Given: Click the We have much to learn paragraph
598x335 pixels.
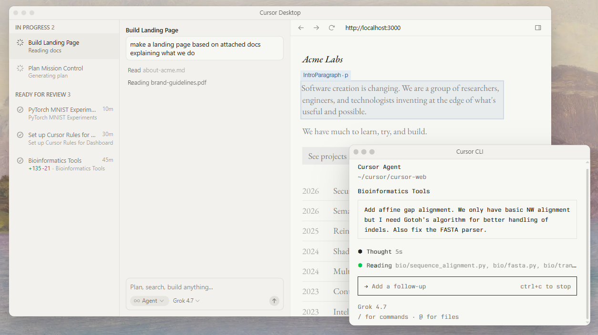Looking at the screenshot, I should [364, 131].
